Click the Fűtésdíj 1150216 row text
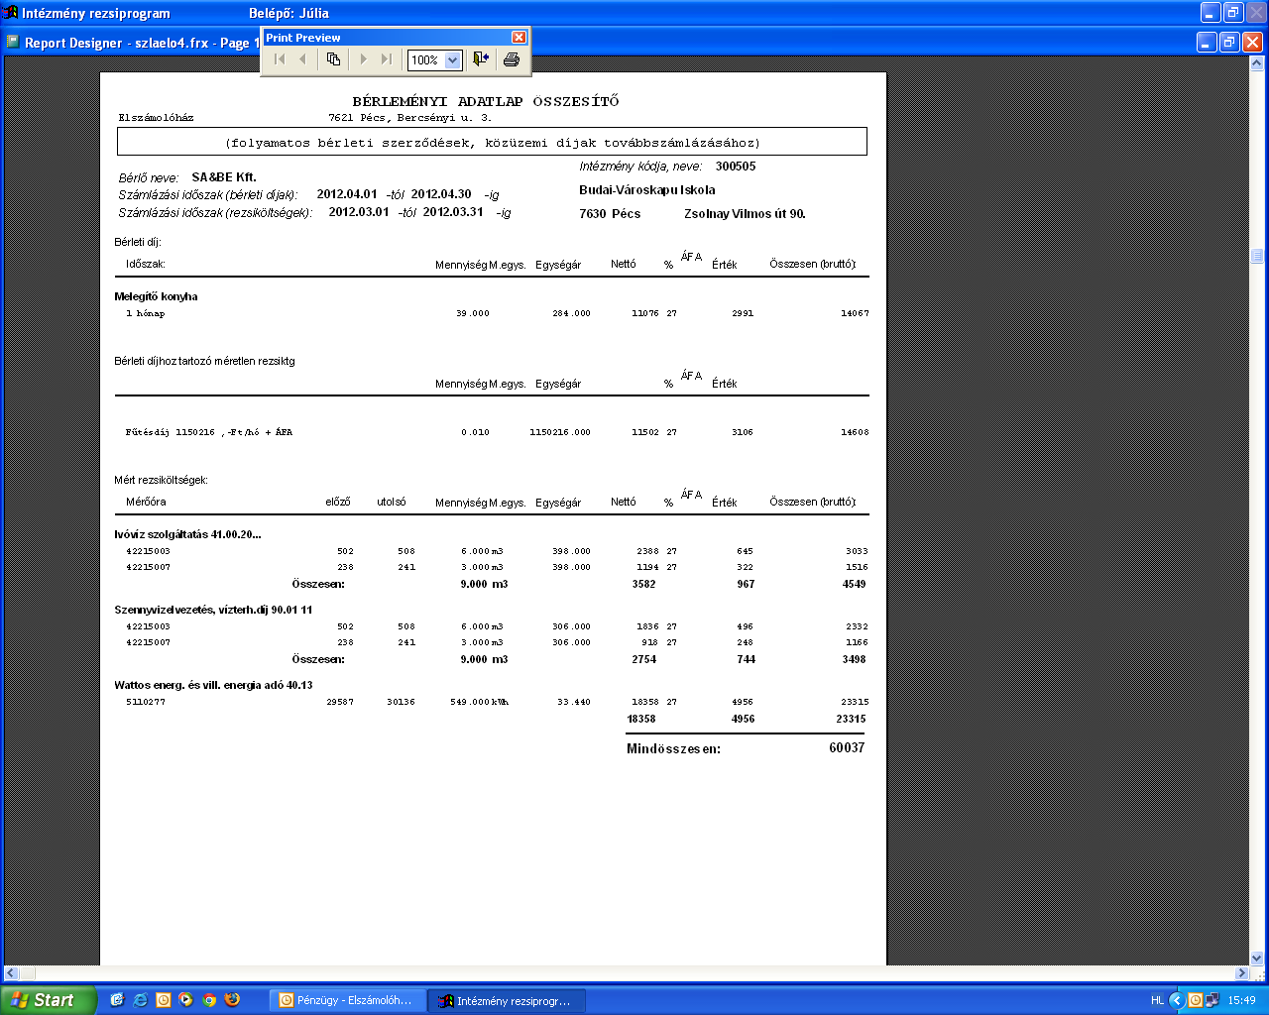This screenshot has width=1269, height=1015. [x=209, y=432]
